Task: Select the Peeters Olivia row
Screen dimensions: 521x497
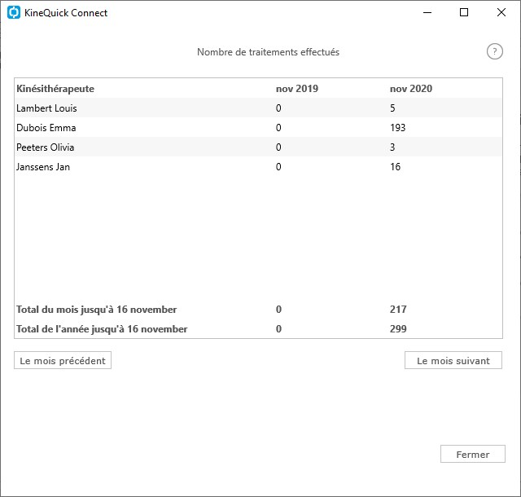Action: coord(258,147)
